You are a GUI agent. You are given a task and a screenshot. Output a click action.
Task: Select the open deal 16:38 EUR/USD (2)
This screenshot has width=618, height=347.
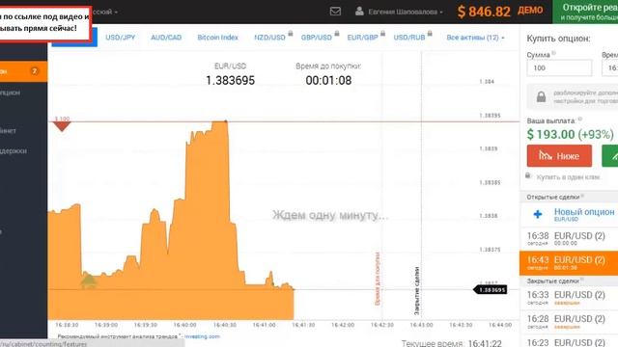(569, 238)
